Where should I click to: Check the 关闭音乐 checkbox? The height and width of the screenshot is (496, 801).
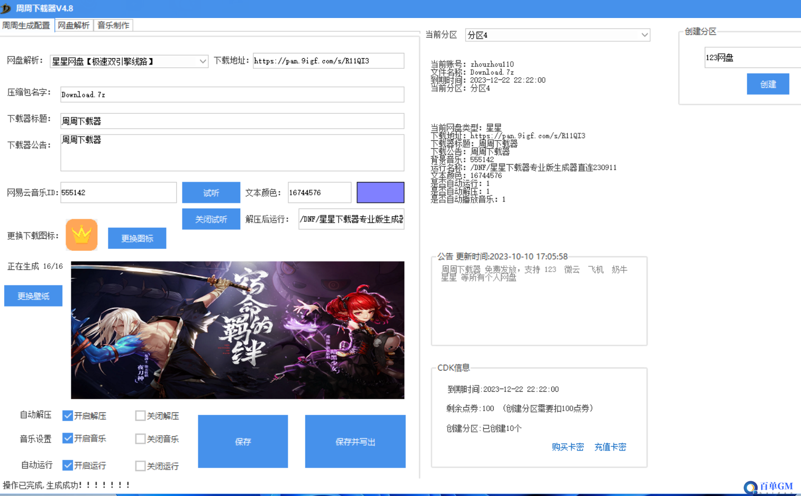[x=140, y=438]
